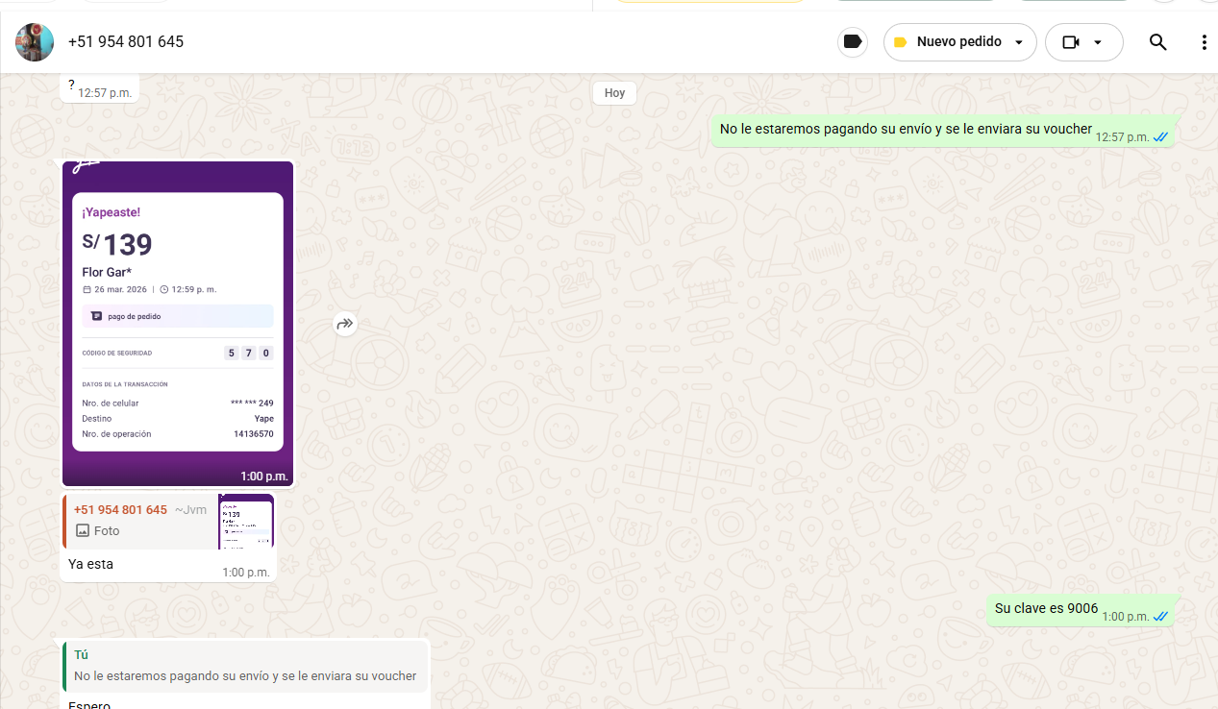Search within this chat using magnifier
1218x709 pixels.
click(x=1157, y=42)
